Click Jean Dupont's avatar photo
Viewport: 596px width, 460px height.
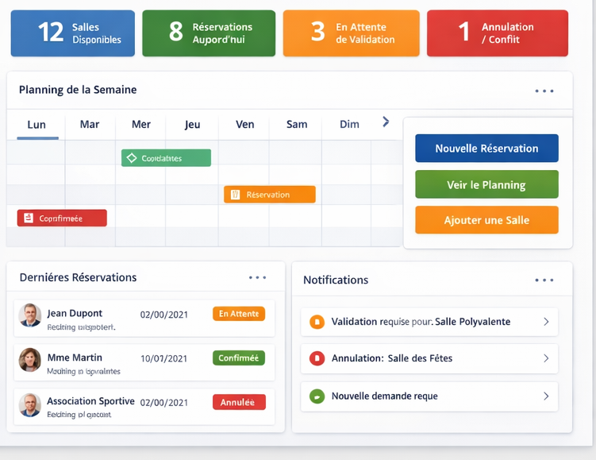tap(30, 315)
